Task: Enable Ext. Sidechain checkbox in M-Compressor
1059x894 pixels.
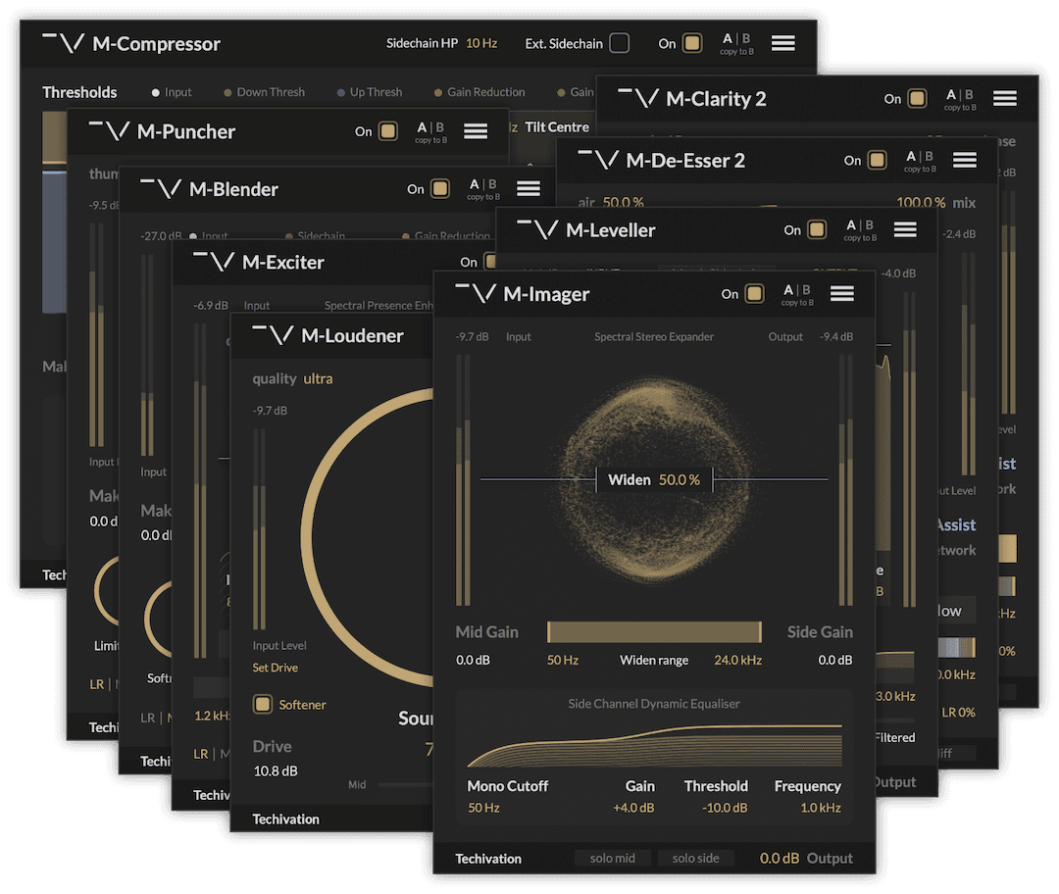Action: pyautogui.click(x=620, y=43)
